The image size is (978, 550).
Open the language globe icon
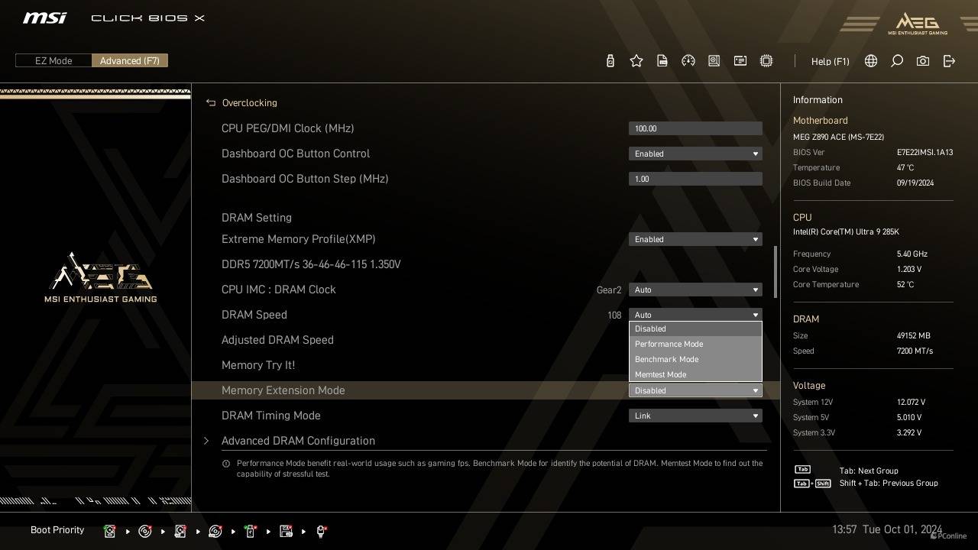[x=870, y=61]
